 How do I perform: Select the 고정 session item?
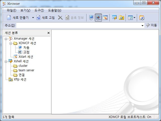coord(26,52)
